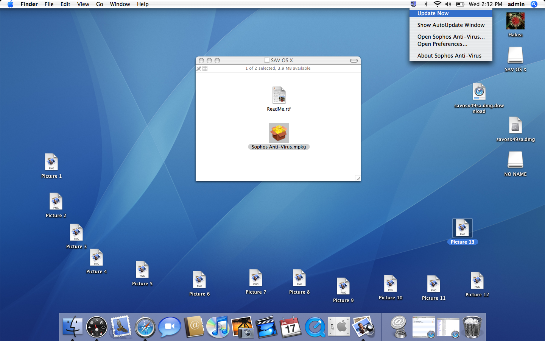Open the Window menu
This screenshot has height=341, width=545.
click(x=120, y=4)
